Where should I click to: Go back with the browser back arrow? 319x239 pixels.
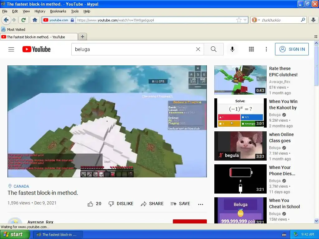coord(6,20)
